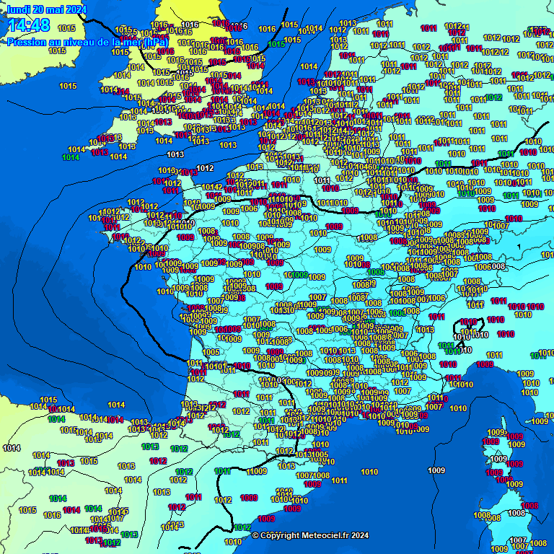
Task: Click the date text "lundi 20 mai 2024"
Action: 46,9
